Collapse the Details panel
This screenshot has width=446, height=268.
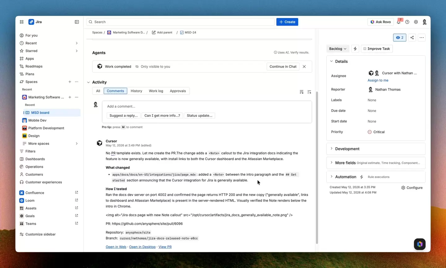(x=331, y=61)
